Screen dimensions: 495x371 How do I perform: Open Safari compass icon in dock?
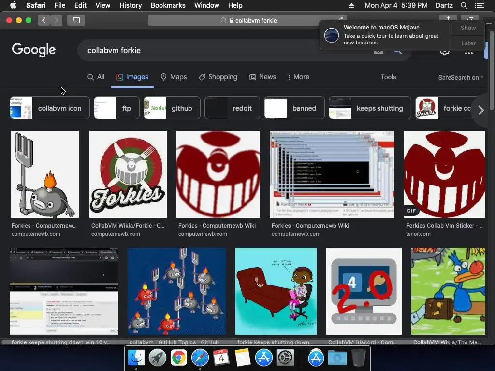(200, 358)
